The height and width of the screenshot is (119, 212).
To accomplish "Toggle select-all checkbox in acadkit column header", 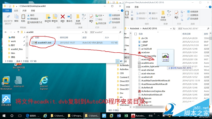I will tap(32, 38).
